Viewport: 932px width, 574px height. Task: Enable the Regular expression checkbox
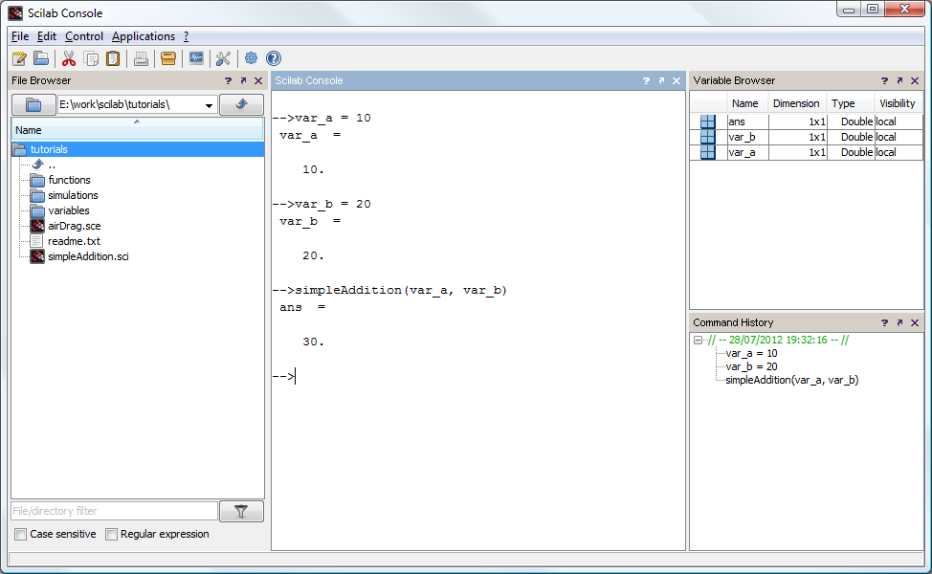tap(111, 534)
